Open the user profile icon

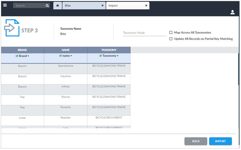[x=232, y=12]
